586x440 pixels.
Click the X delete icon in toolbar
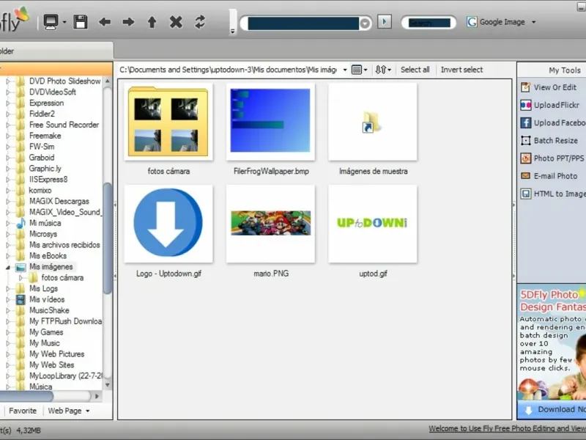(176, 22)
